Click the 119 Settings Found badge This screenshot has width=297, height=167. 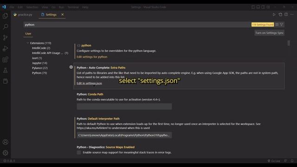tap(263, 25)
